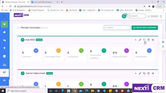Open a new browser tab
Image resolution: width=166 pixels, height=93 pixels.
click(x=62, y=2)
